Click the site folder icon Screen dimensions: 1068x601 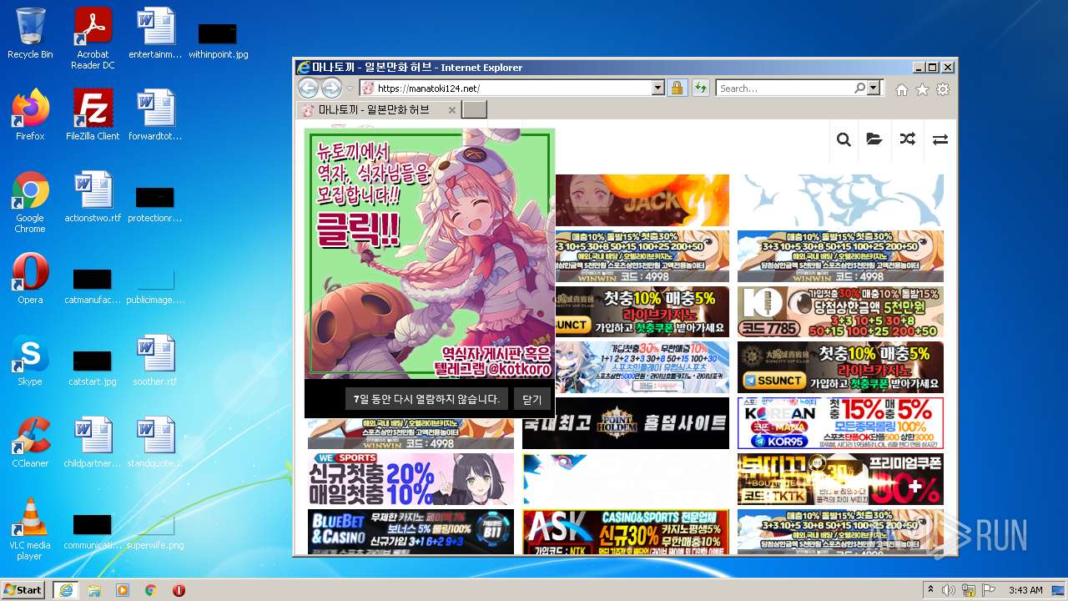coord(874,139)
